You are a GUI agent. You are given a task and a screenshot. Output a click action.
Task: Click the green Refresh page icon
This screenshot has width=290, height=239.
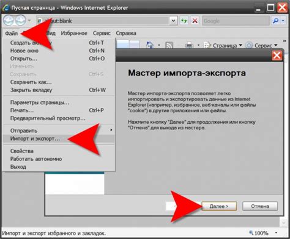184,21
